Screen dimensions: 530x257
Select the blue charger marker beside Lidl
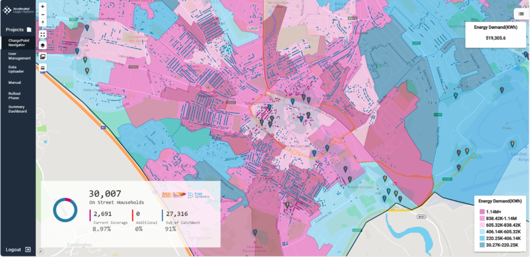(77, 51)
